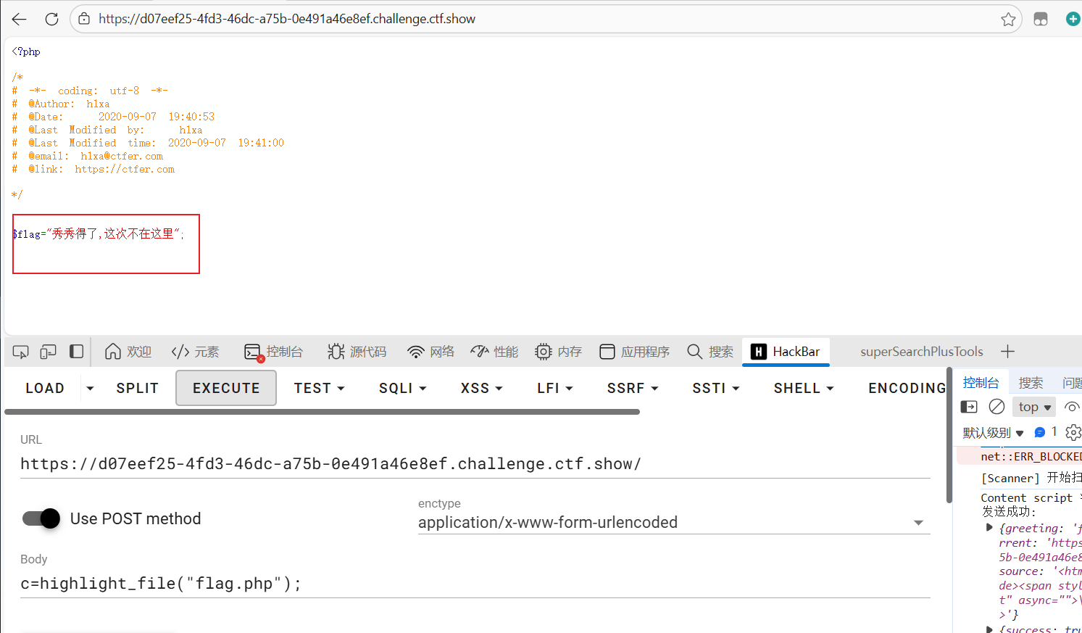Open console settings gear icon

[x=1073, y=432]
